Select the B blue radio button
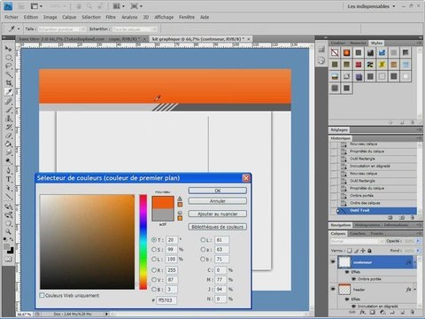The height and width of the screenshot is (319, 425). pos(154,289)
